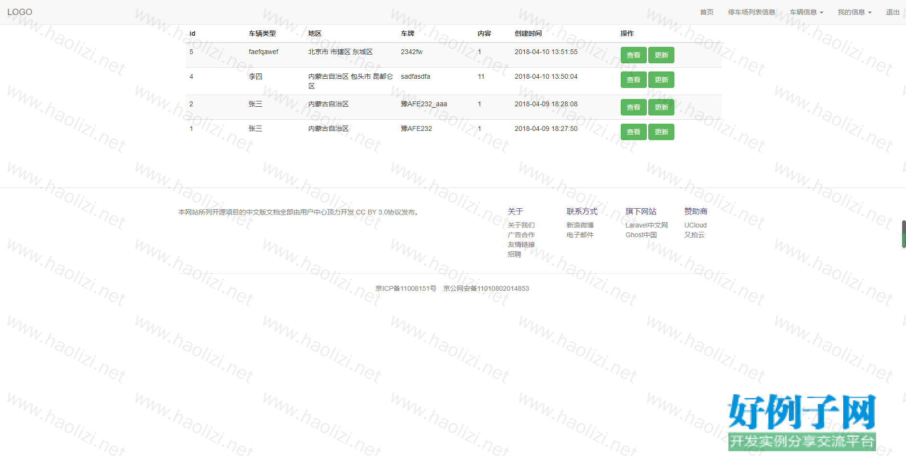The width and height of the screenshot is (906, 456).
Task: Expand the 我的信息 dropdown menu
Action: [x=854, y=12]
